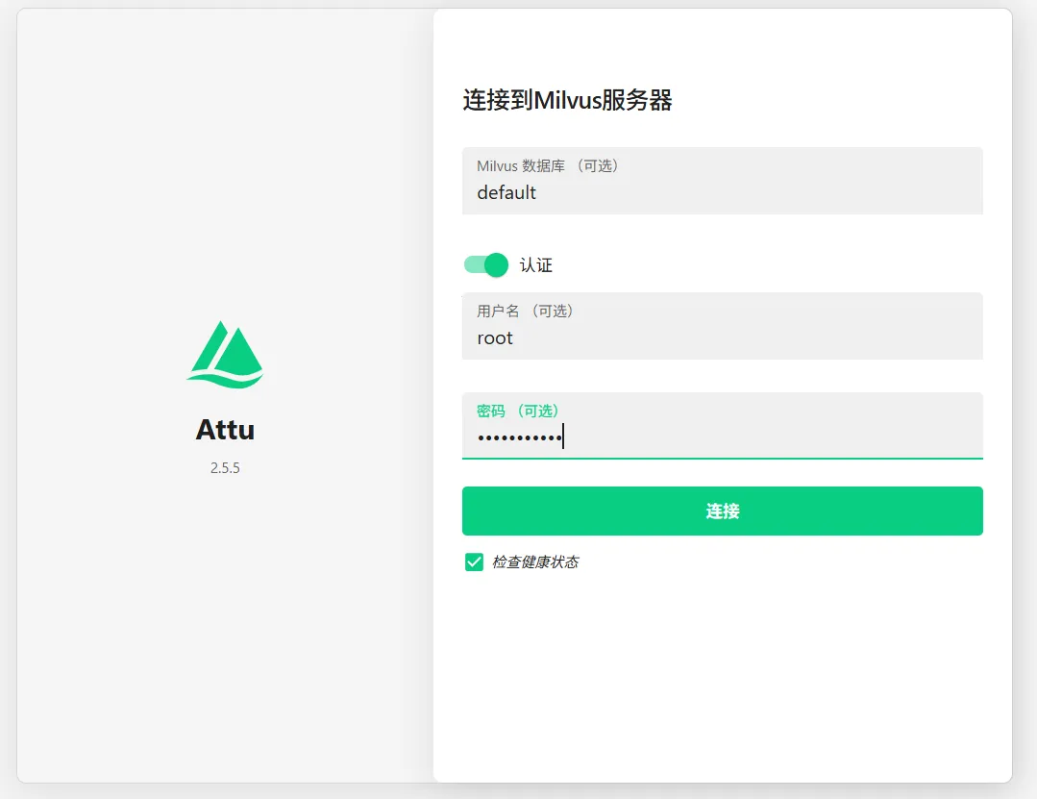Click the default text in database field
Viewport: 1037px width, 799px height.
pos(506,192)
